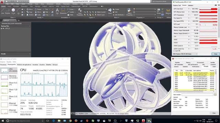
Task: Select the Stretch modify tool
Action: click(x=30, y=15)
